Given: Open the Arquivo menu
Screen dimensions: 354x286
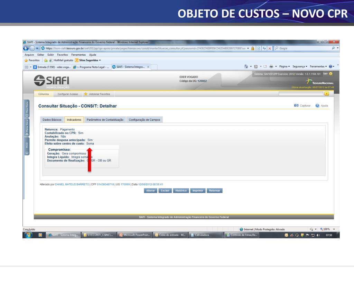Looking at the screenshot, I should pos(29,55).
